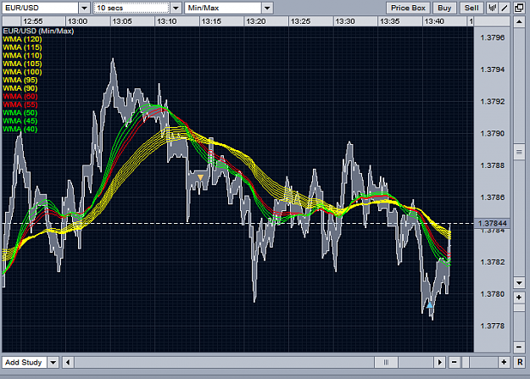Click the horizontal zoom in plus button
The width and height of the screenshot is (530, 379).
pos(504,362)
